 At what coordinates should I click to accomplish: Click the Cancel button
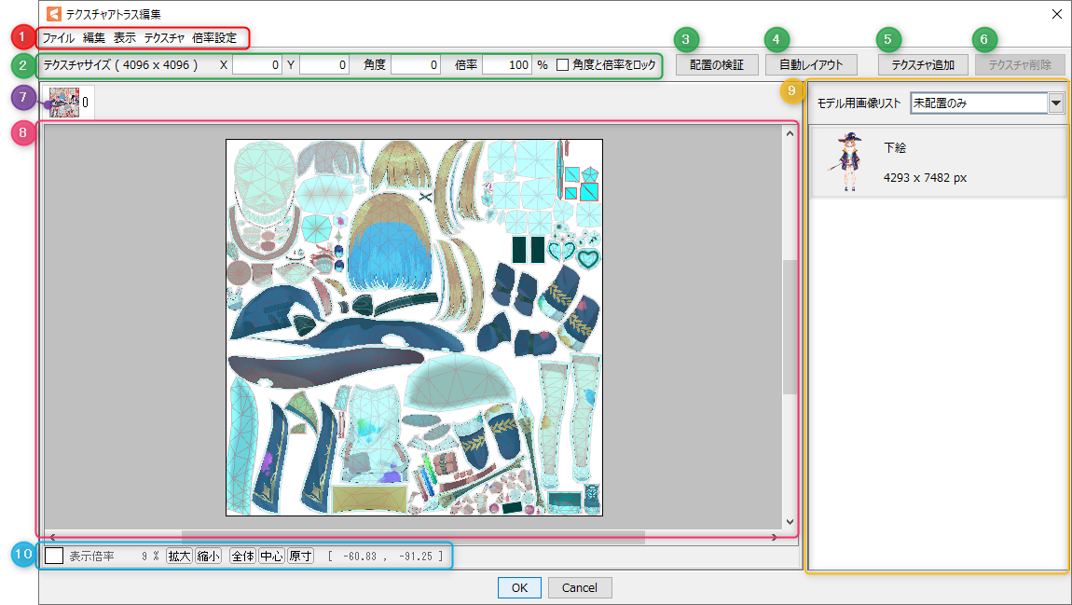click(x=579, y=588)
